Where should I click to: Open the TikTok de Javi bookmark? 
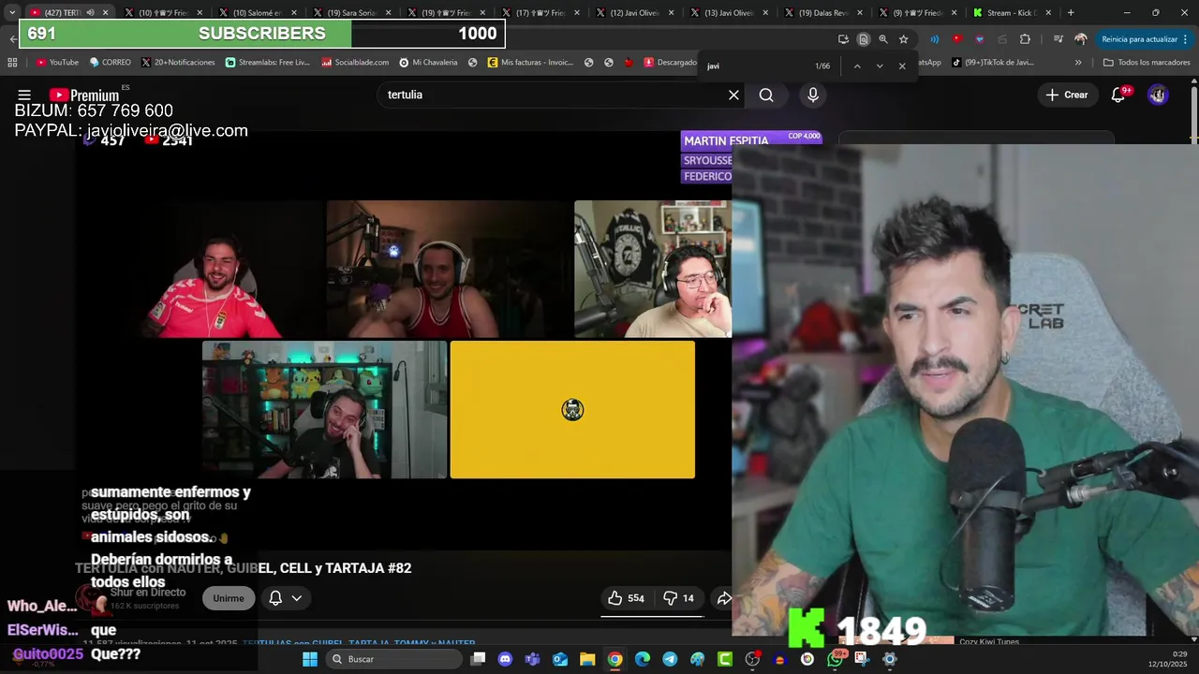click(x=992, y=63)
